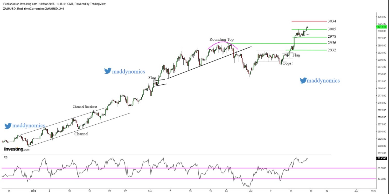Click the 2932 price level label
The width and height of the screenshot is (389, 194).
pyautogui.click(x=332, y=50)
